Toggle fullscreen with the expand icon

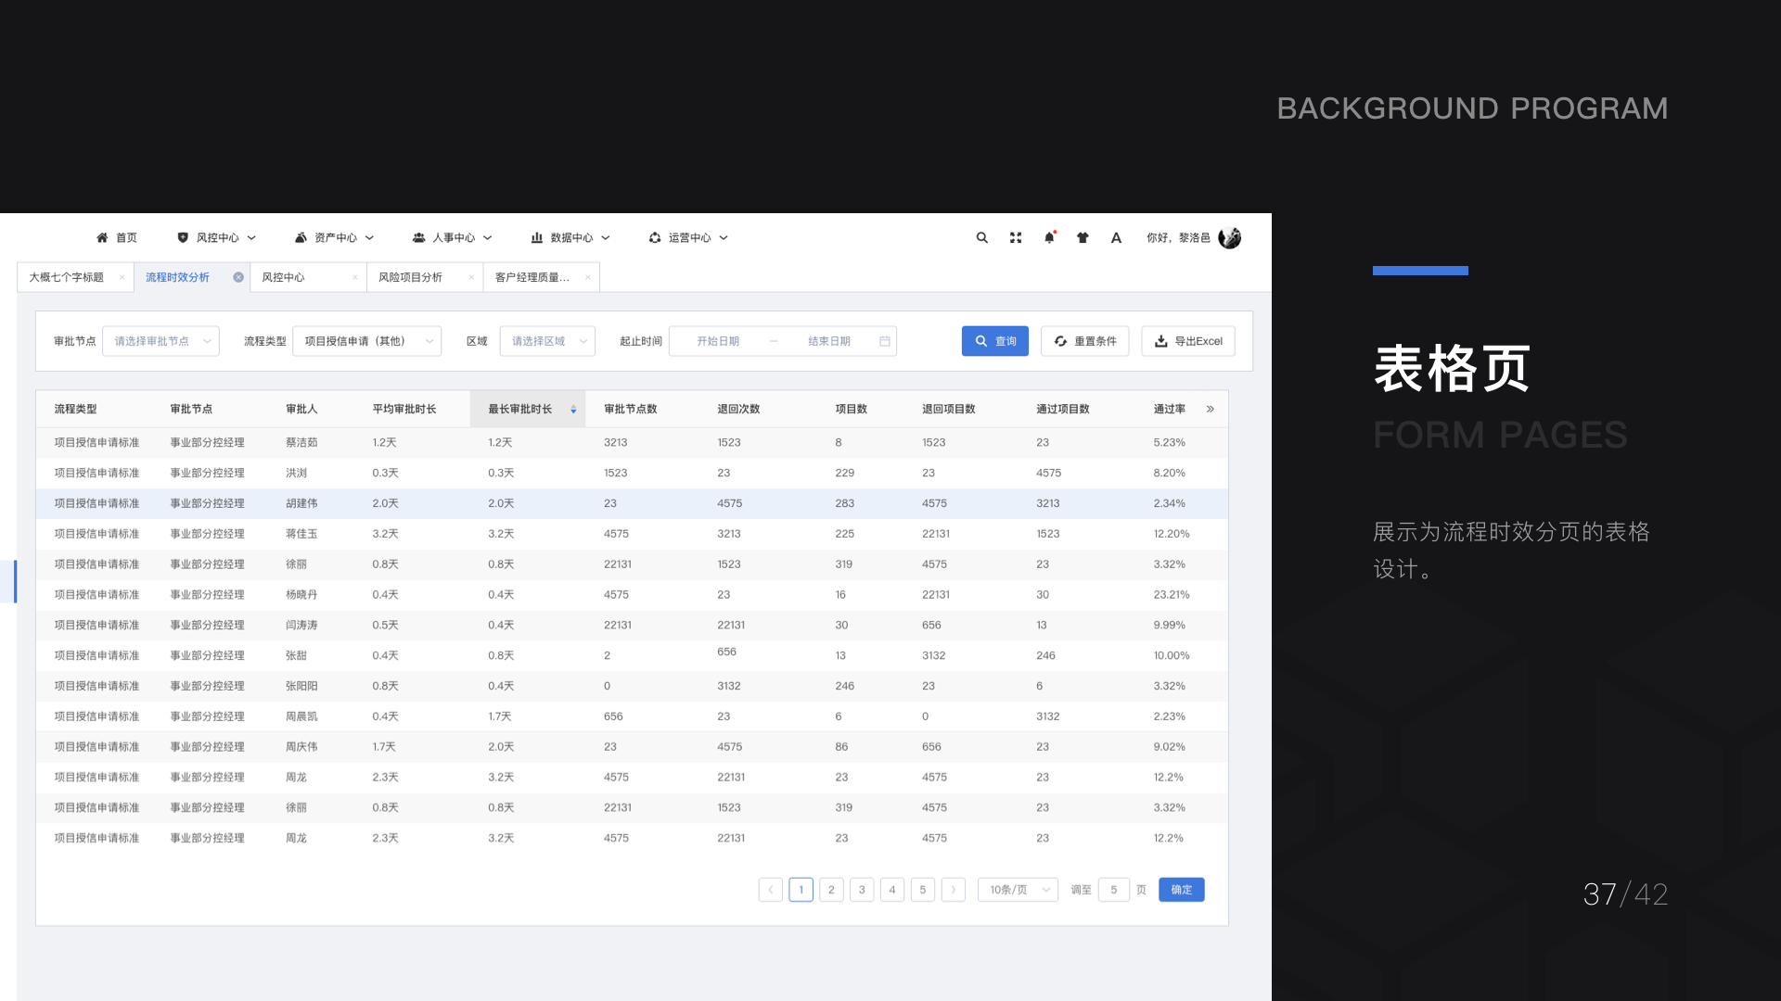tap(1016, 238)
